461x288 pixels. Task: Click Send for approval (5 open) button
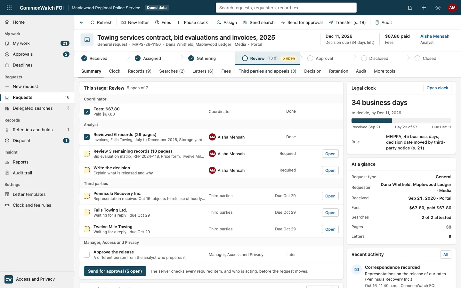pyautogui.click(x=115, y=271)
